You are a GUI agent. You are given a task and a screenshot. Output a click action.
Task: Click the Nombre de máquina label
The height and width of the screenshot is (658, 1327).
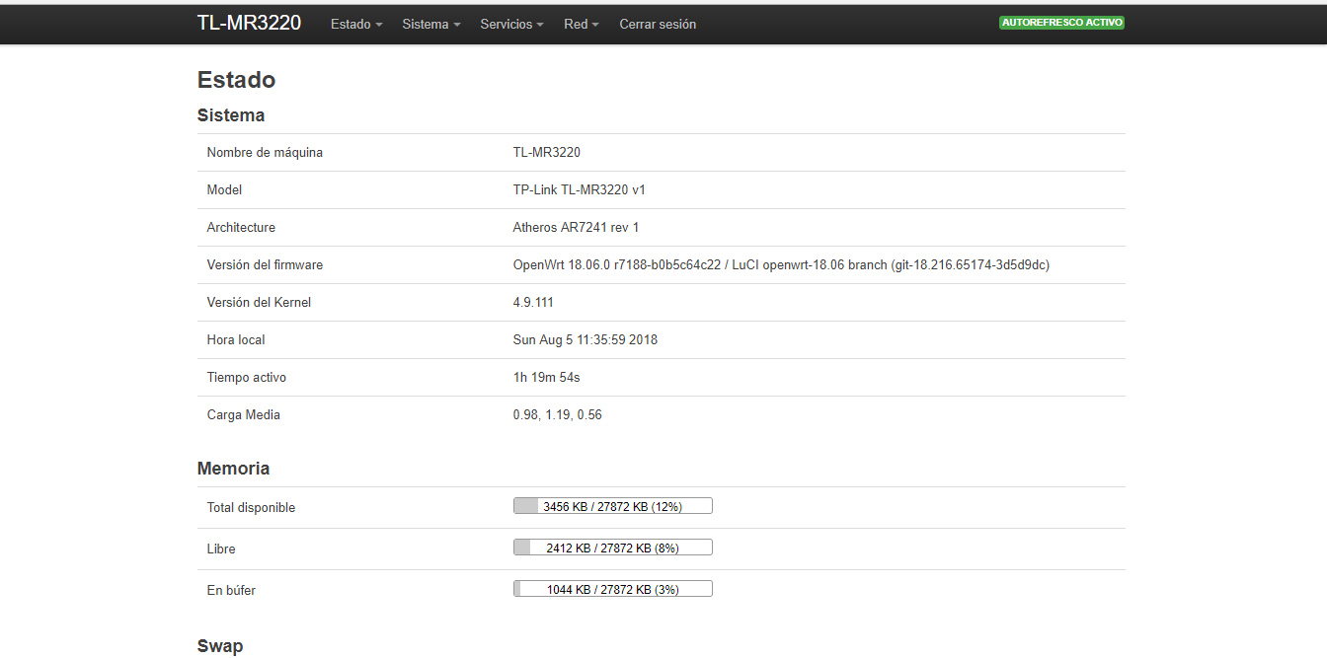[265, 152]
